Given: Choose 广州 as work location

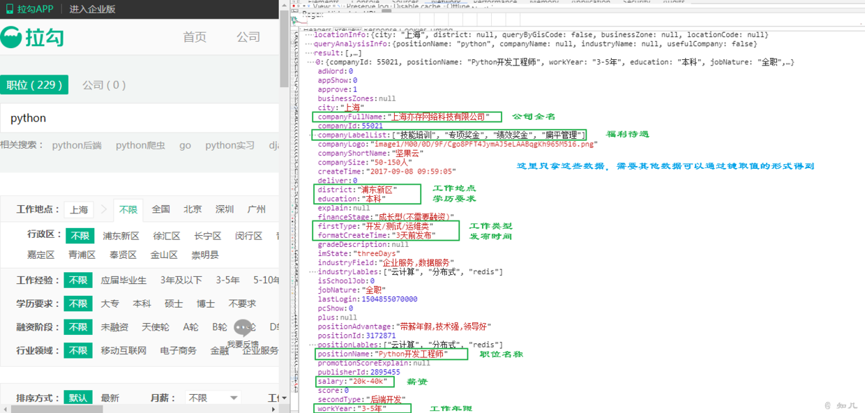Looking at the screenshot, I should click(x=256, y=209).
